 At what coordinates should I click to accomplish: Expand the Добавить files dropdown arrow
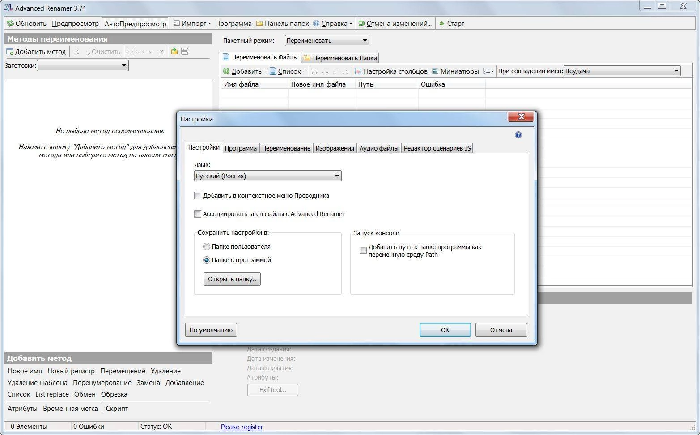click(265, 71)
